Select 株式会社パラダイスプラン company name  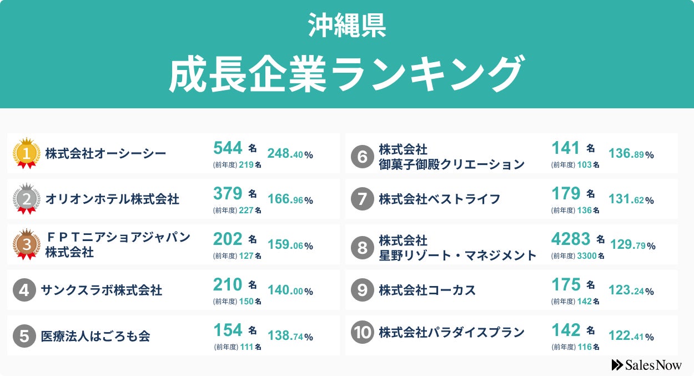pos(451,333)
